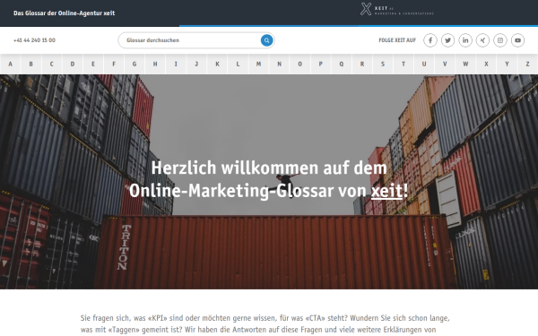Open xeit's Twitter profile icon
538x336 pixels.
coord(447,40)
